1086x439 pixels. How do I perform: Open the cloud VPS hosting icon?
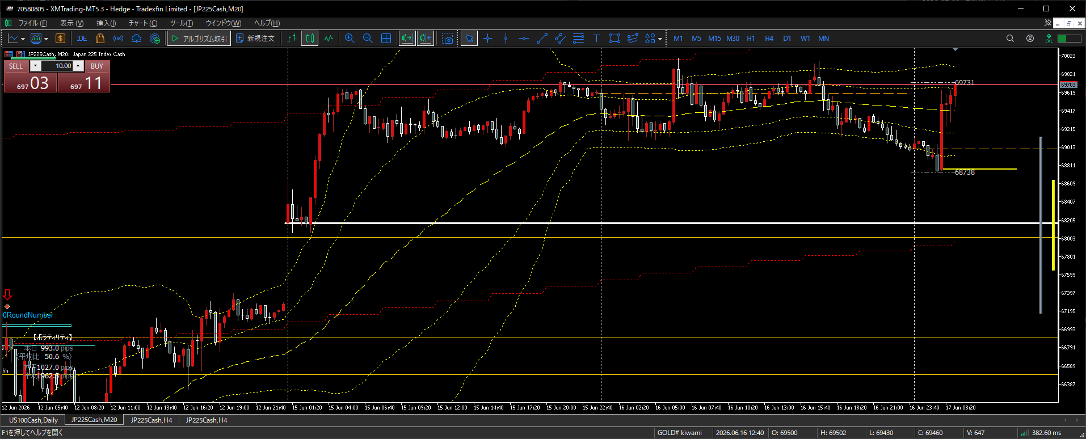pos(136,39)
